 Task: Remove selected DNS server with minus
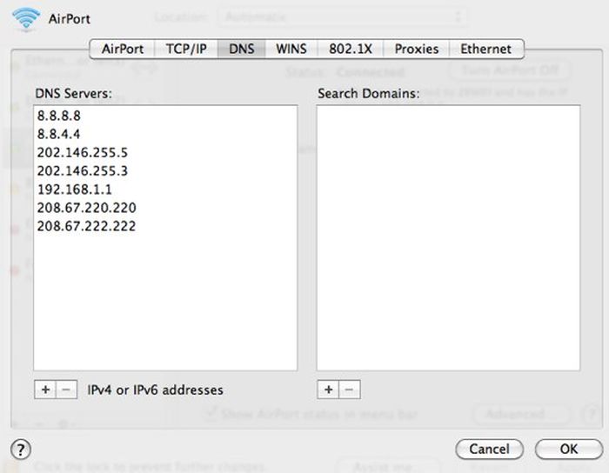tap(66, 390)
